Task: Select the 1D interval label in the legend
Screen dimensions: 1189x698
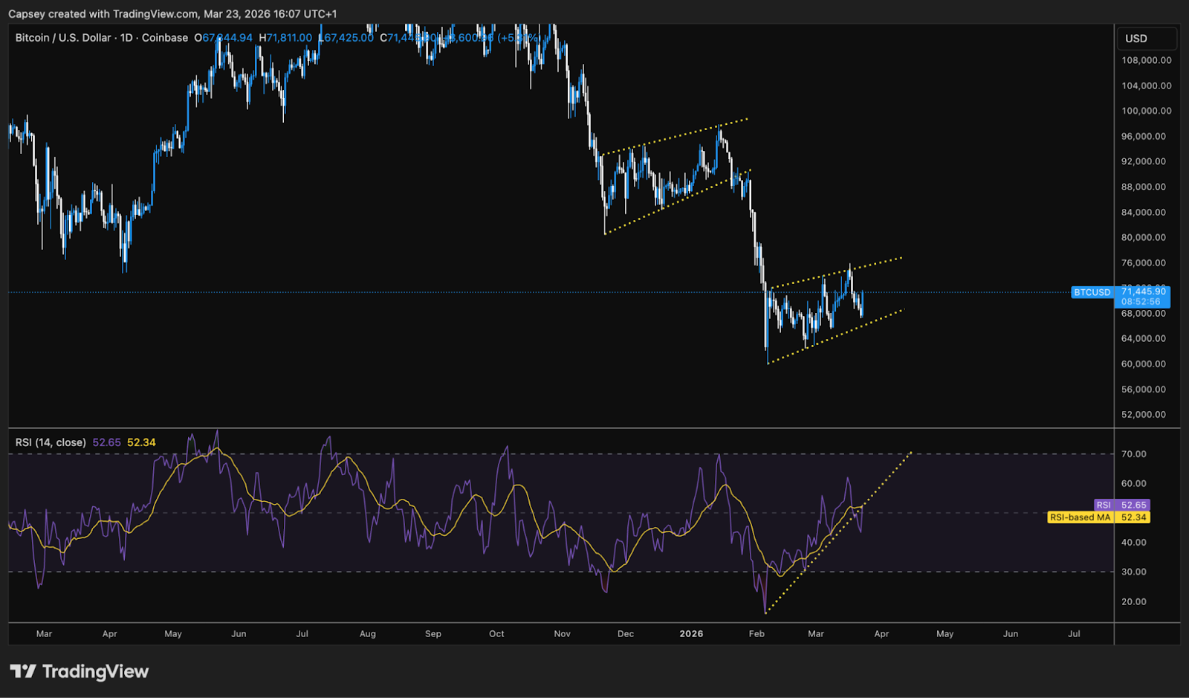Action: pyautogui.click(x=126, y=38)
